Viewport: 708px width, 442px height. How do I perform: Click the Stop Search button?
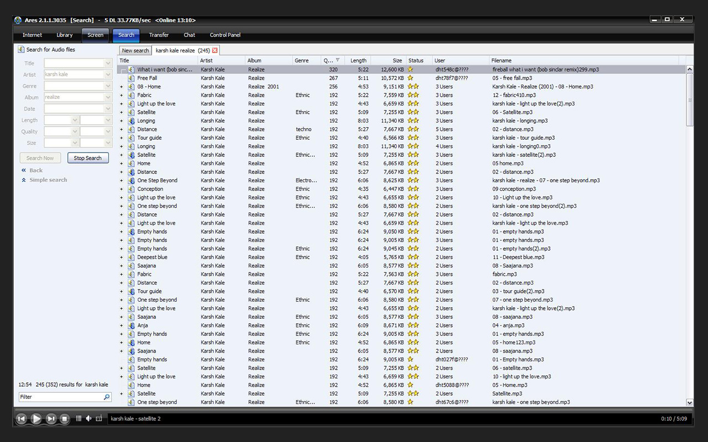click(x=88, y=158)
